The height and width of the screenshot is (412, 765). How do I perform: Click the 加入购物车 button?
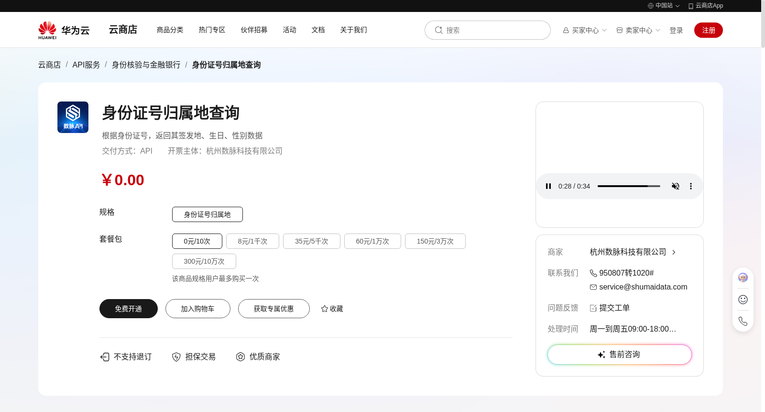198,309
